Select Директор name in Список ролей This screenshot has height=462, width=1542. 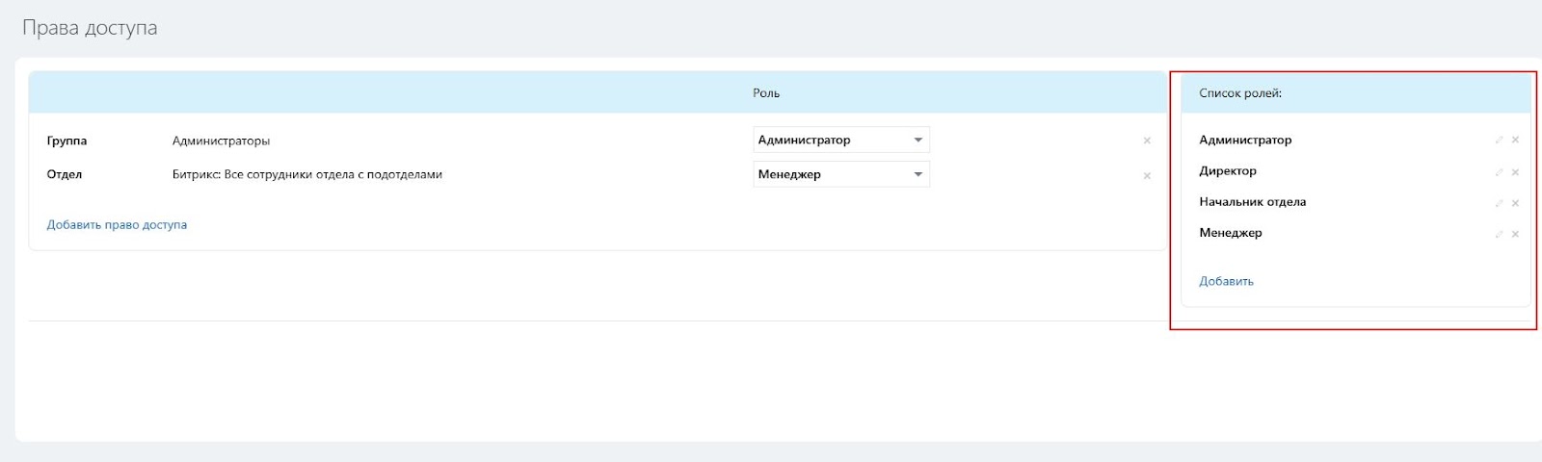point(1228,171)
